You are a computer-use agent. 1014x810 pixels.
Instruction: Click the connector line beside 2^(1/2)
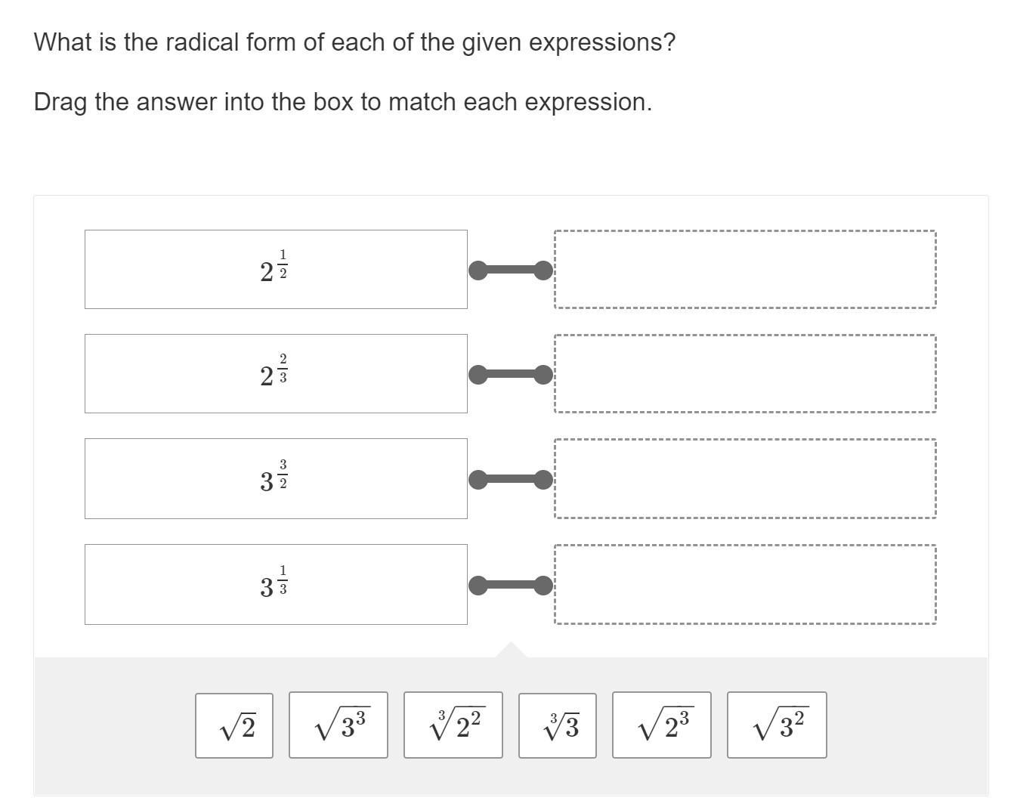coord(511,270)
